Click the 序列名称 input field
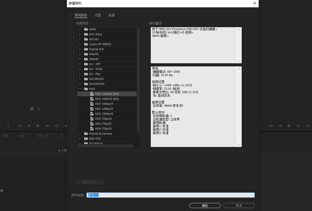 pyautogui.click(x=171, y=195)
